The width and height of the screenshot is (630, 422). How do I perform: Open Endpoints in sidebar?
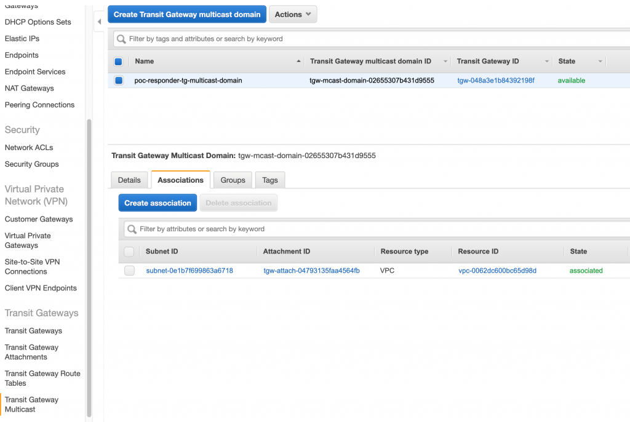point(22,55)
